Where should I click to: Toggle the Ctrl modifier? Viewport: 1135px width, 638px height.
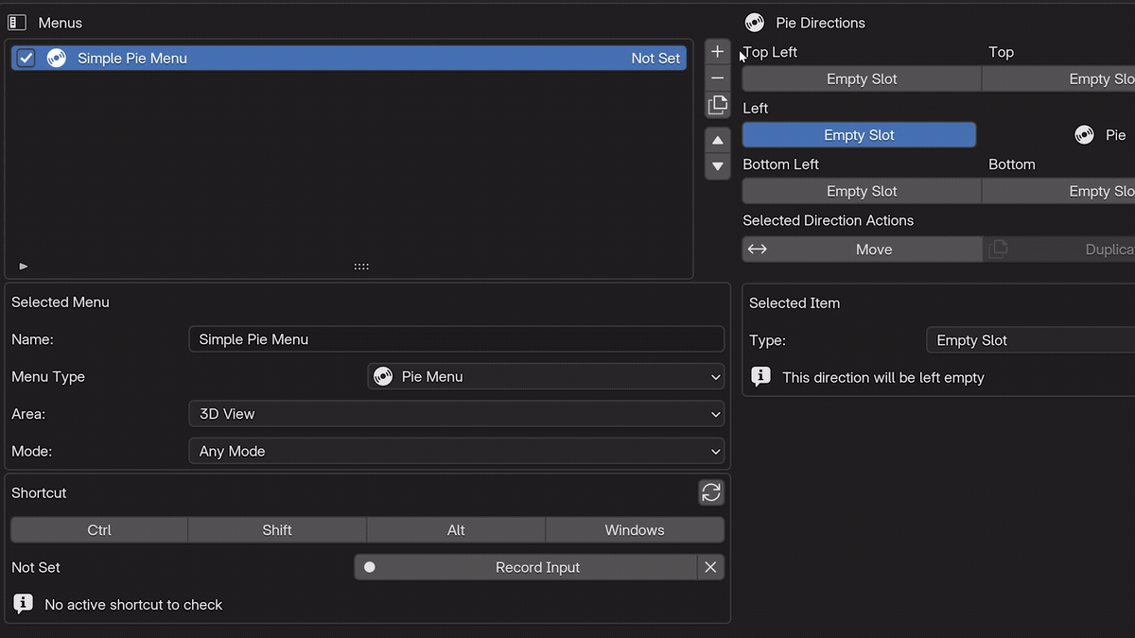point(99,530)
